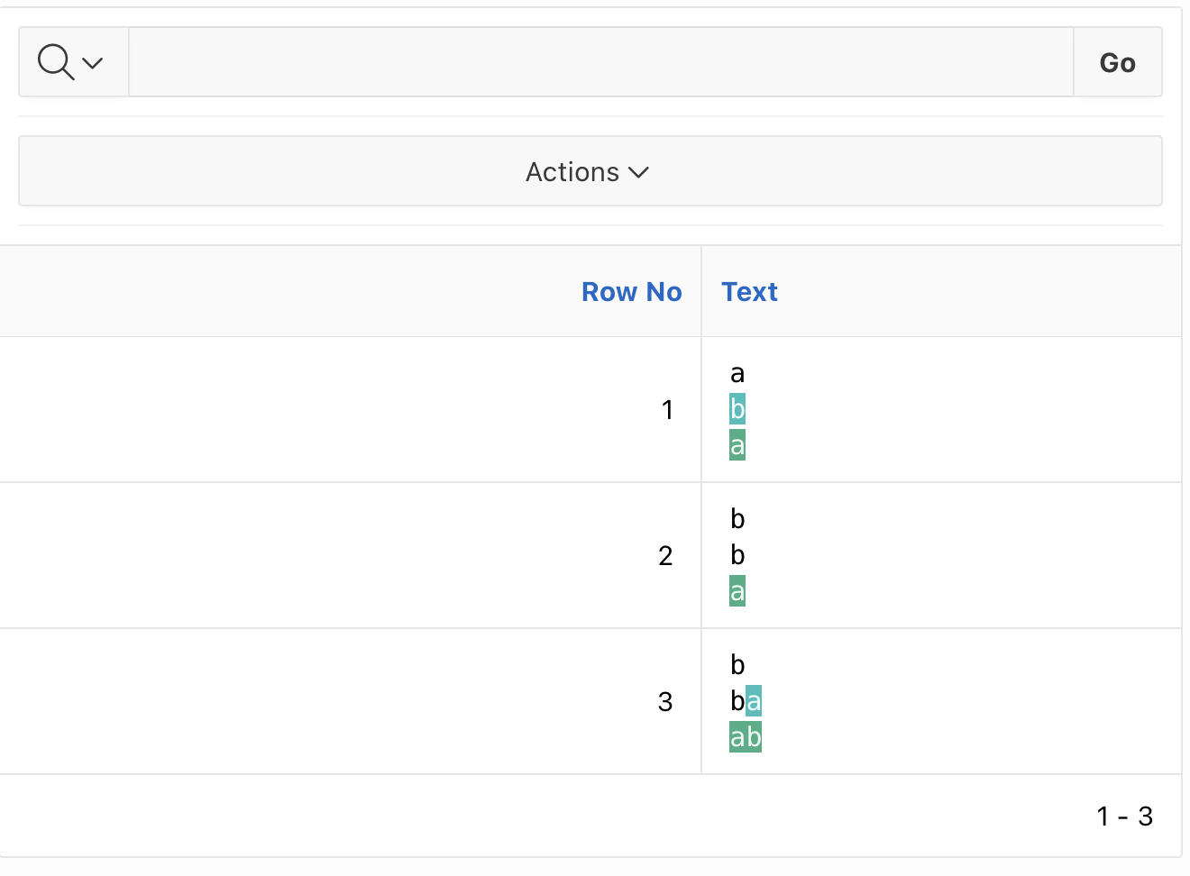
Task: Click the teal highlighted a in row 3
Action: (754, 701)
